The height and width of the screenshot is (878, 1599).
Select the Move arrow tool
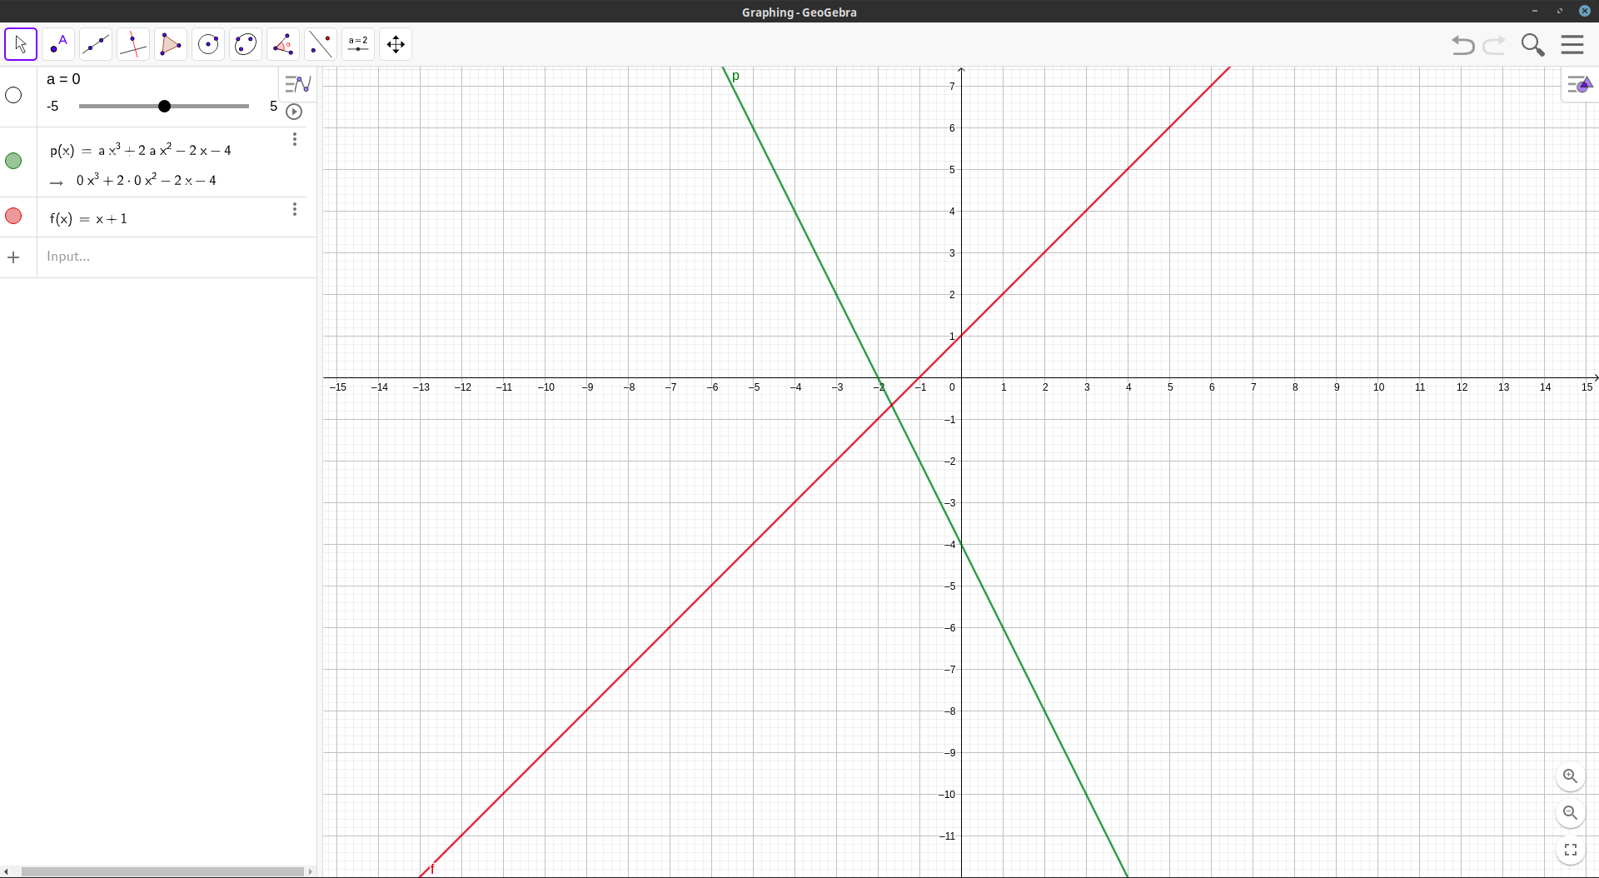pos(21,44)
